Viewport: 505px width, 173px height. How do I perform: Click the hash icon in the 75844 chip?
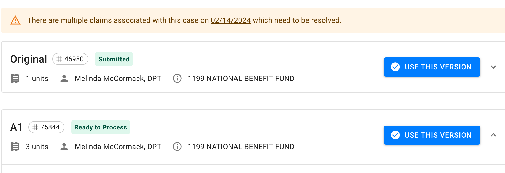click(x=35, y=127)
